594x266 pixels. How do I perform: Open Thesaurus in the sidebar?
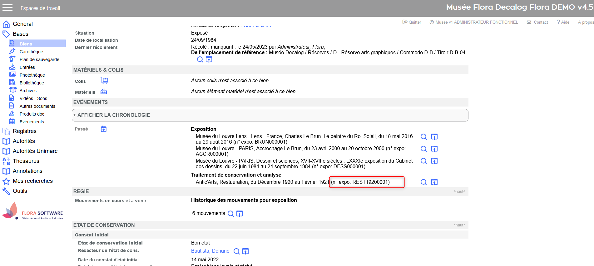(26, 161)
